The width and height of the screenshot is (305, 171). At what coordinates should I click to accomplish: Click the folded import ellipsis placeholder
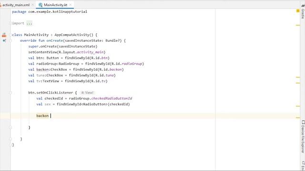[30, 23]
